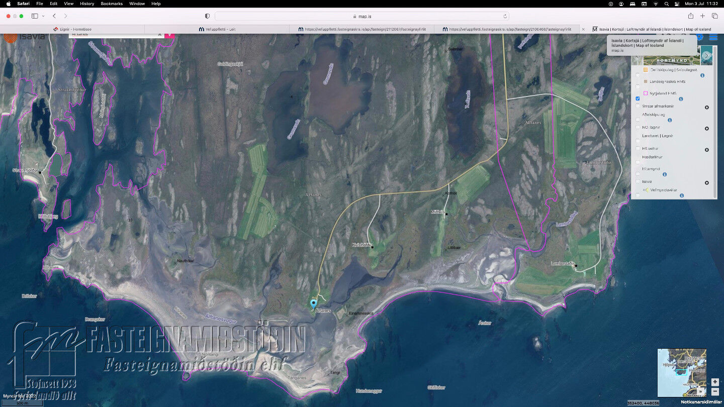This screenshot has width=724, height=407.
Task: Open the Bookmarks menu
Action: click(x=111, y=4)
